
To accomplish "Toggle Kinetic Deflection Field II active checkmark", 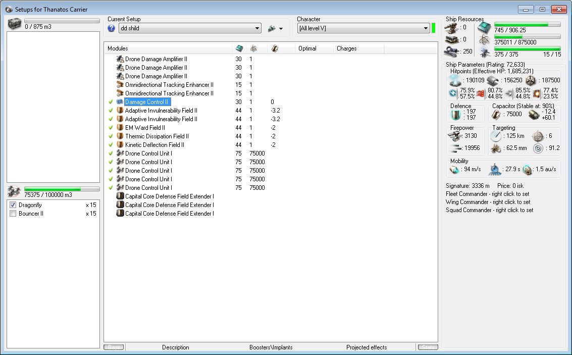I will (x=111, y=145).
